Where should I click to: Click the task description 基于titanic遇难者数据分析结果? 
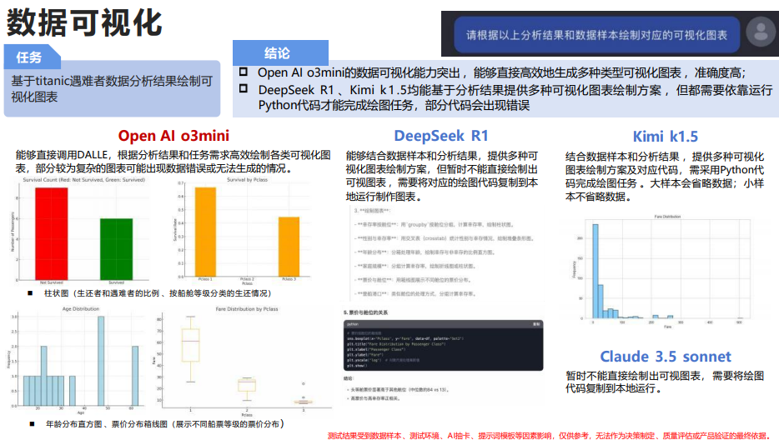click(112, 89)
